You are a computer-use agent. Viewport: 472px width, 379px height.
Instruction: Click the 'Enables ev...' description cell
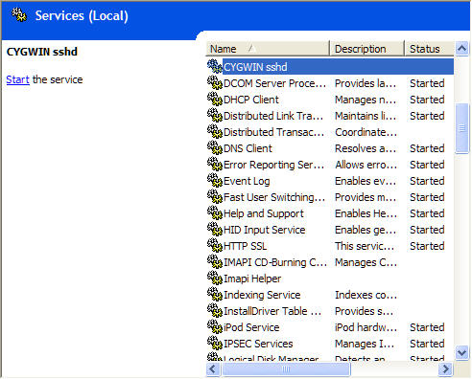pyautogui.click(x=366, y=181)
